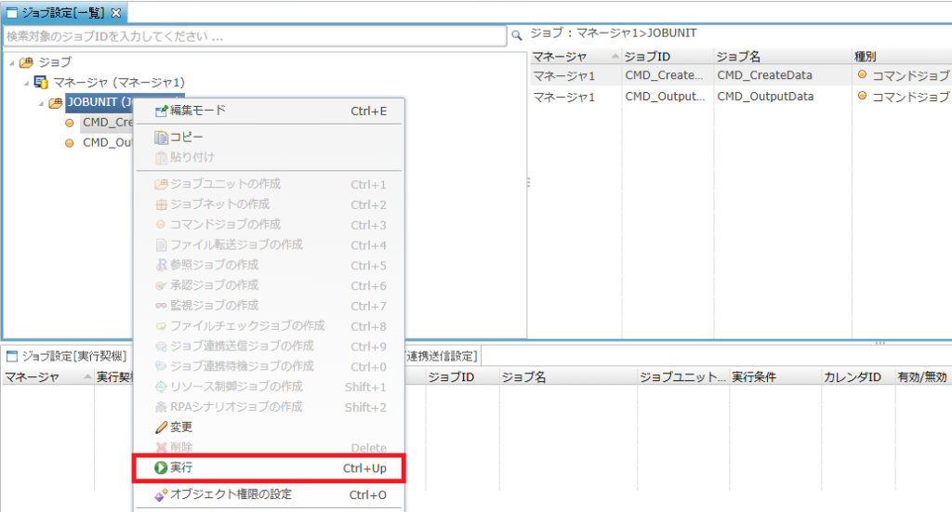The image size is (952, 512).
Task: Close the ジョブ設定[一覧] tab
Action: [116, 13]
